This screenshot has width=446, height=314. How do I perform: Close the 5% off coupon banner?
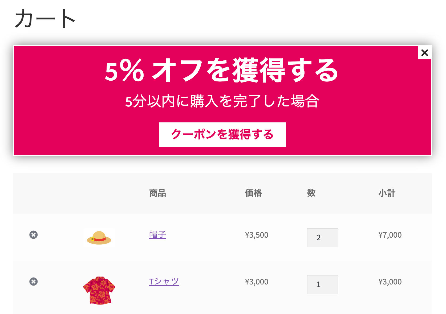(425, 52)
